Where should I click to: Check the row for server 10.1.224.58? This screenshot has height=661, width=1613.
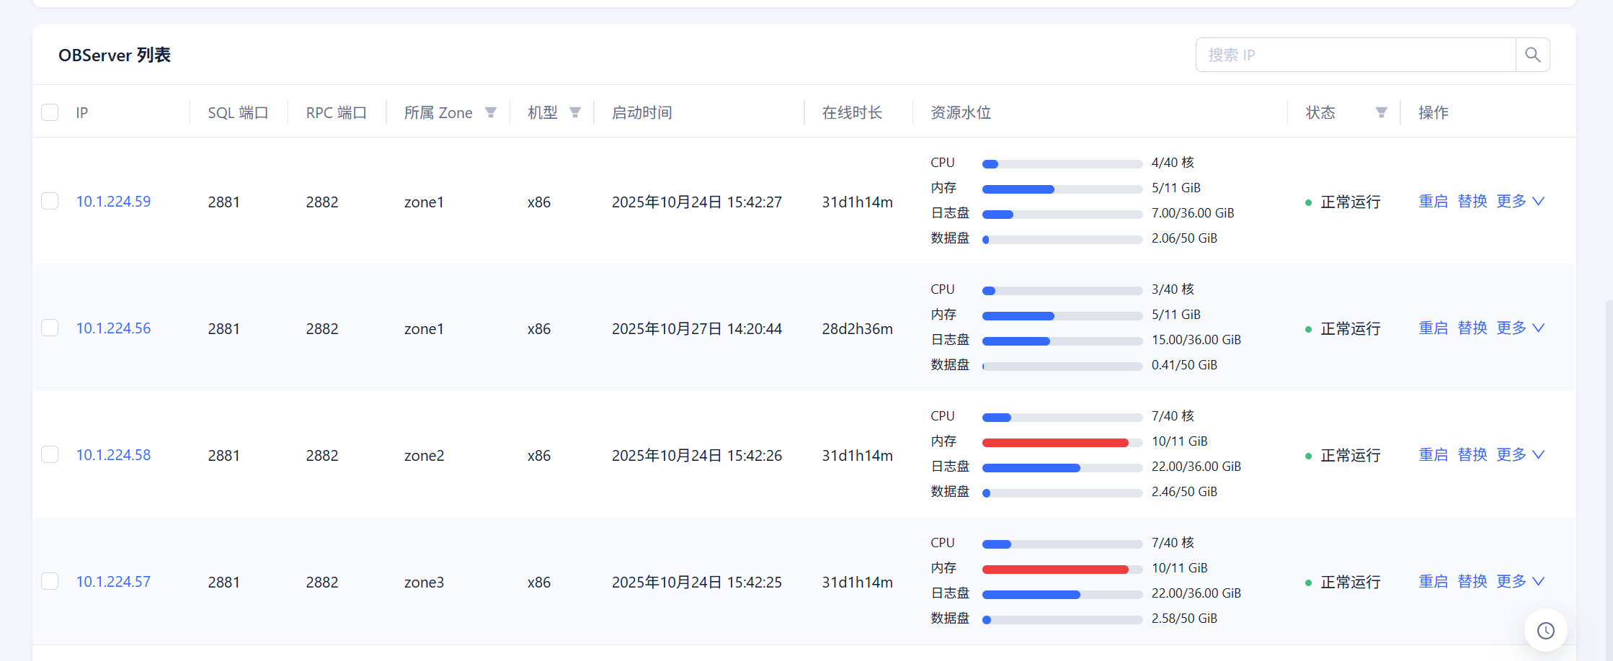(x=50, y=454)
